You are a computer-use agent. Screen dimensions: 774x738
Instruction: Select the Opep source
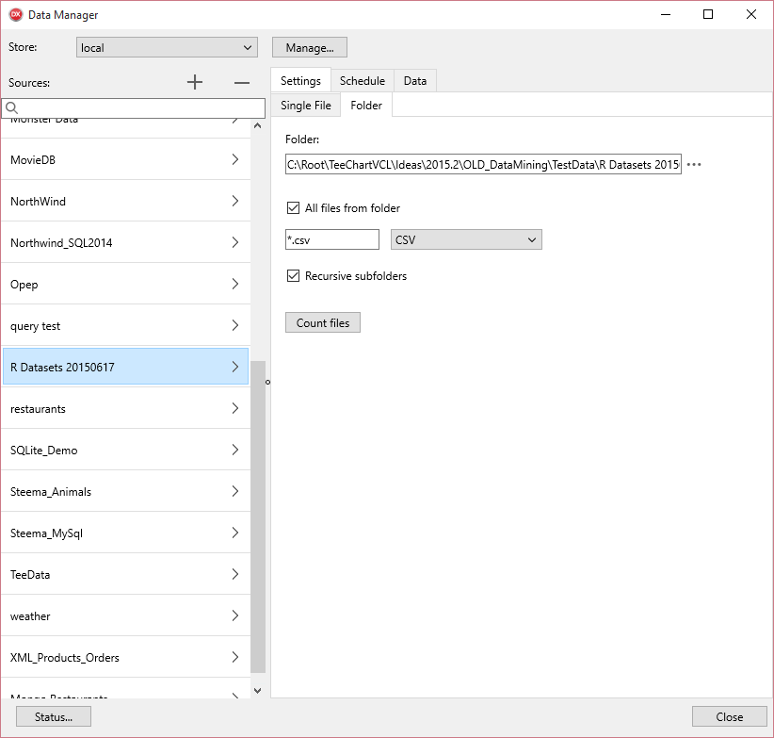click(125, 284)
